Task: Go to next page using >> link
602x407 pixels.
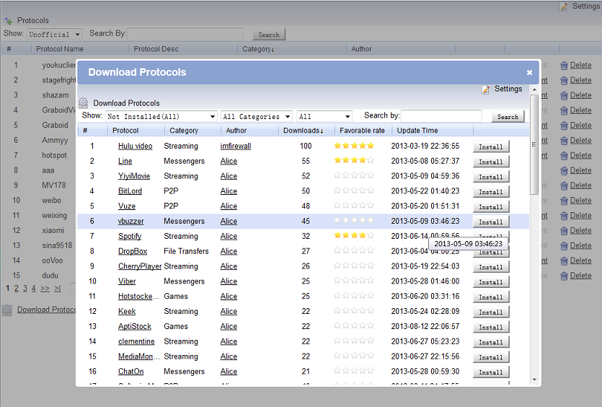Action: [45, 288]
